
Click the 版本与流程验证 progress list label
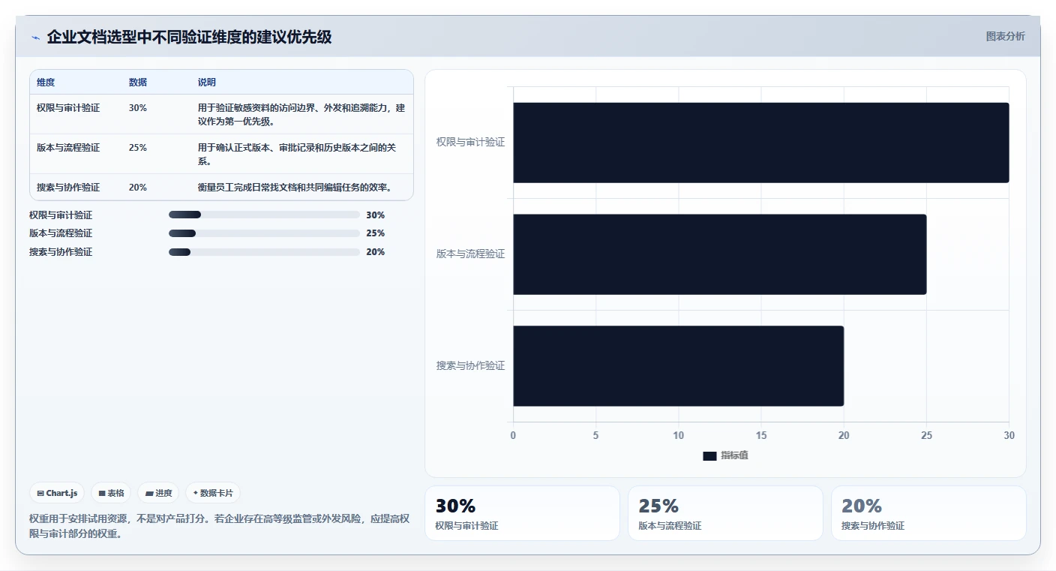(x=61, y=233)
